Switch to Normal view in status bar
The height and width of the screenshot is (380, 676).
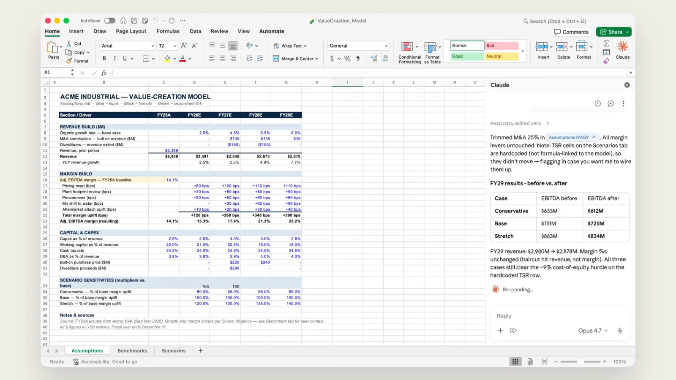pyautogui.click(x=515, y=361)
